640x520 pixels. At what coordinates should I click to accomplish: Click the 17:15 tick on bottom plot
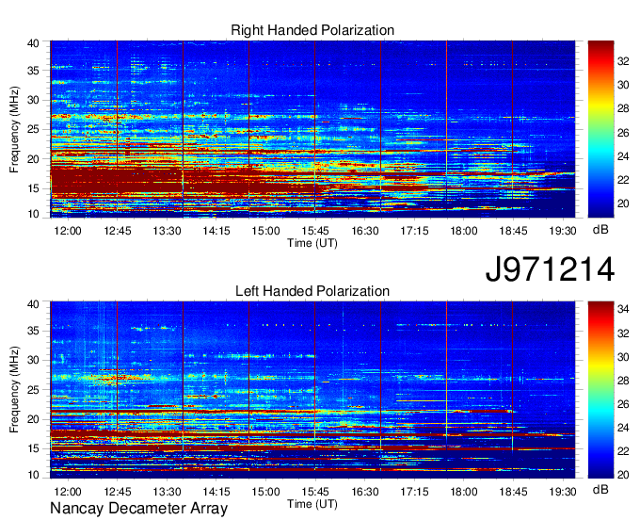tap(414, 492)
